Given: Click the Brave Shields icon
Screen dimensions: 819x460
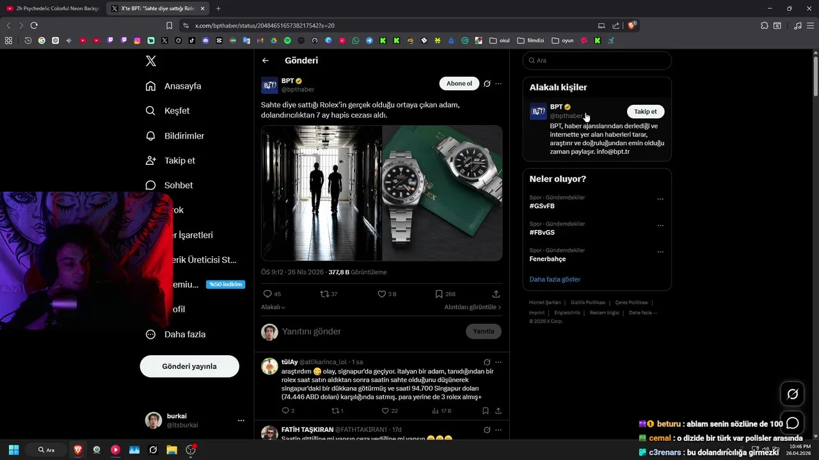Looking at the screenshot, I should (632, 26).
